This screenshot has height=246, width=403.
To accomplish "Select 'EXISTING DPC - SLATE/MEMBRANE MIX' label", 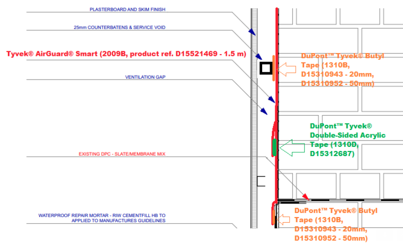I will [x=122, y=154].
